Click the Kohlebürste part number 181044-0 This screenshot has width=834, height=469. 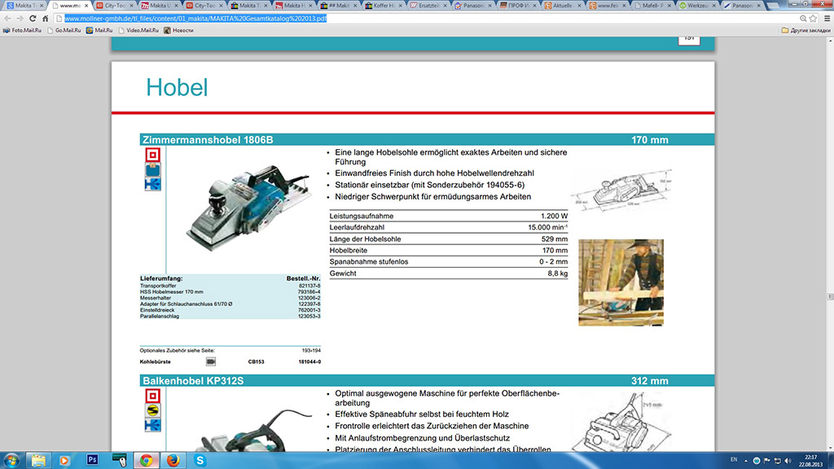(309, 362)
